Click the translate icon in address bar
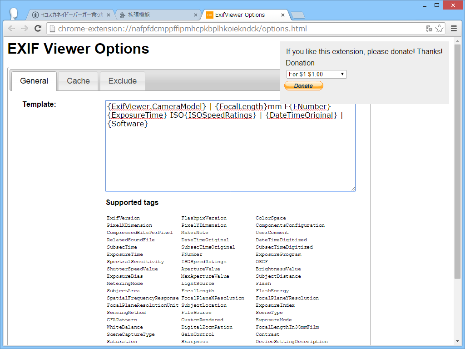The width and height of the screenshot is (465, 349). coord(429,29)
